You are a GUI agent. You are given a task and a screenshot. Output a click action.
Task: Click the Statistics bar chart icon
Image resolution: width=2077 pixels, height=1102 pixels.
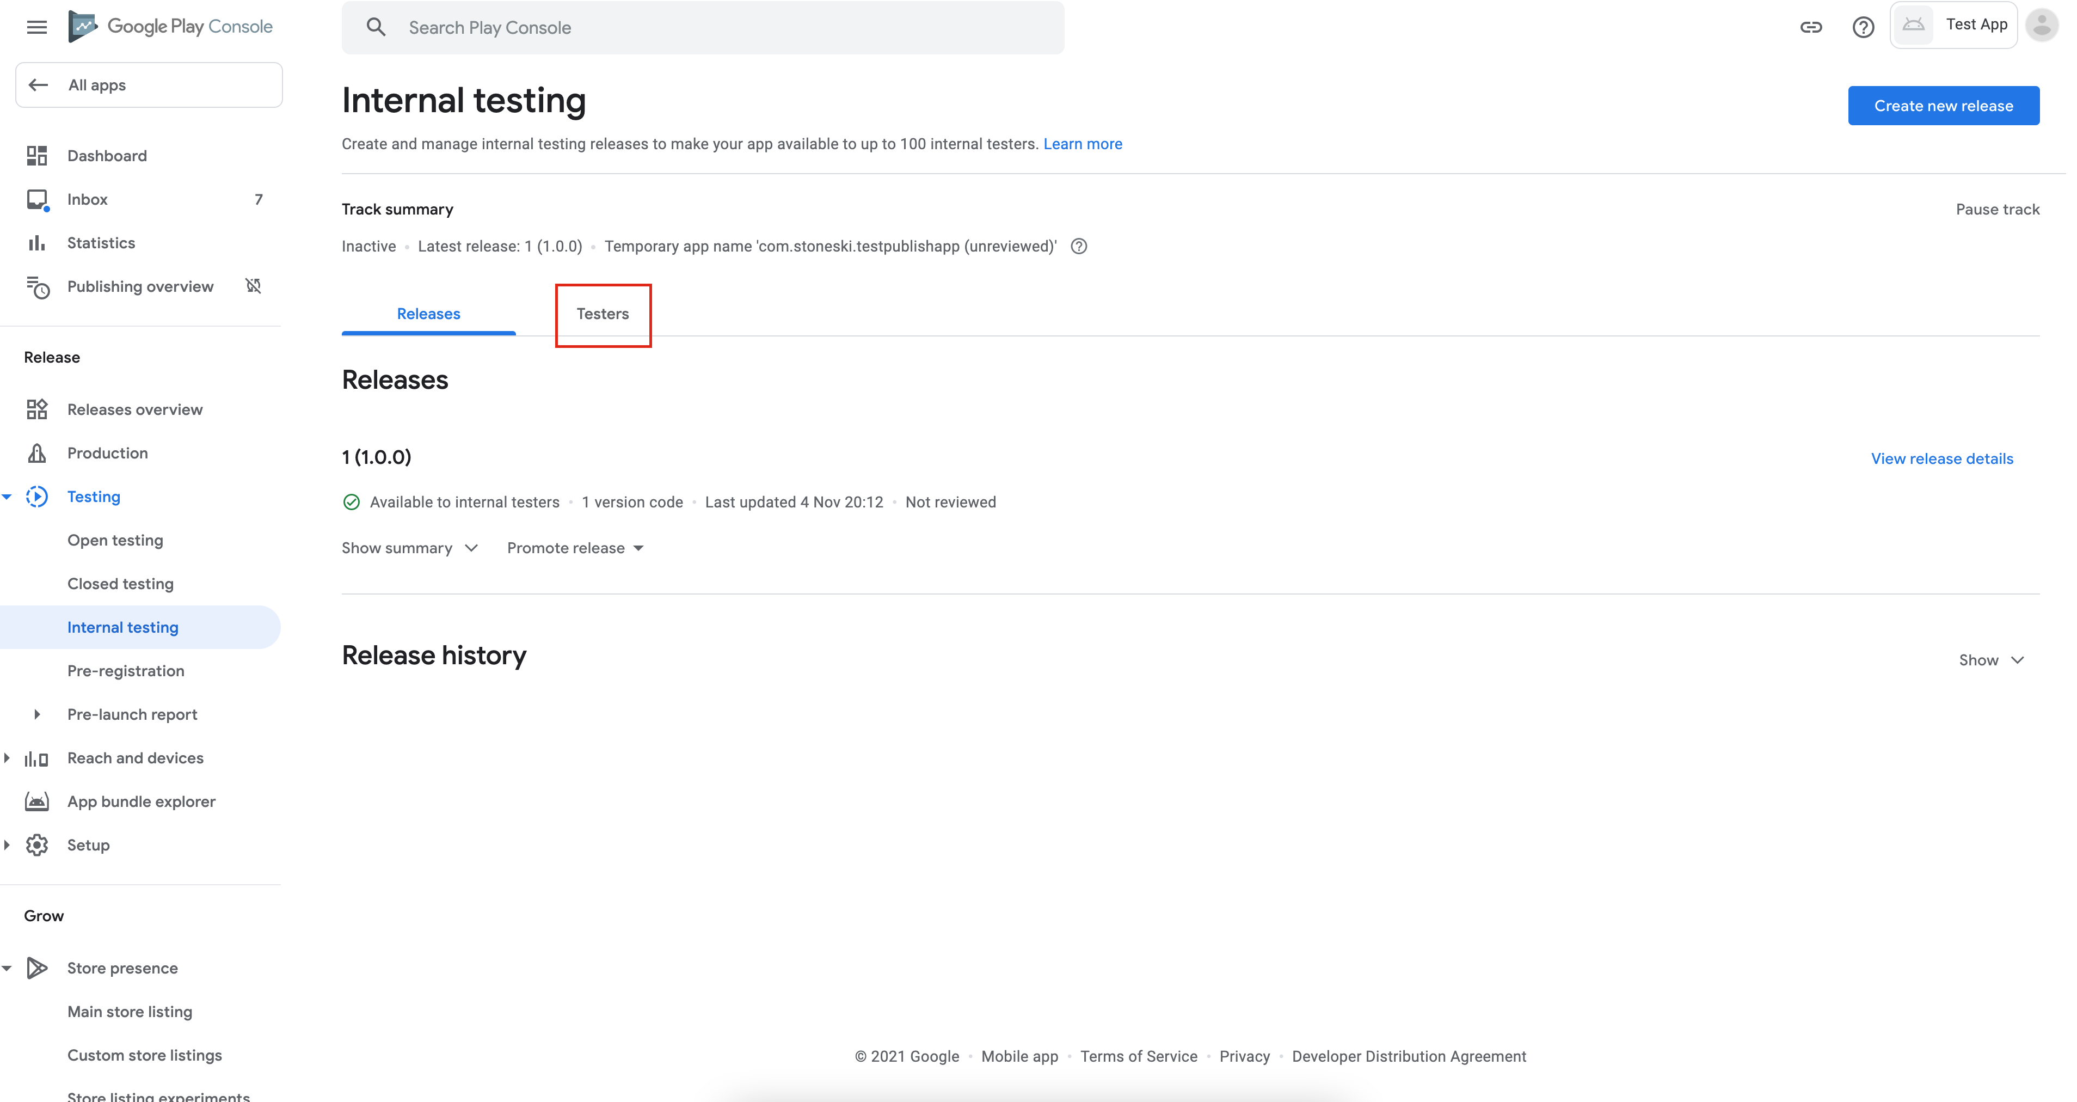click(37, 243)
